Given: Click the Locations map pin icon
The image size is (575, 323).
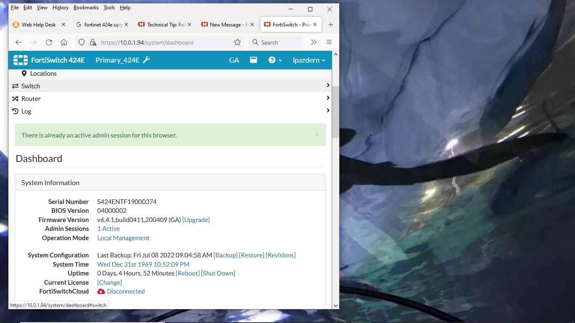Looking at the screenshot, I should pos(24,74).
